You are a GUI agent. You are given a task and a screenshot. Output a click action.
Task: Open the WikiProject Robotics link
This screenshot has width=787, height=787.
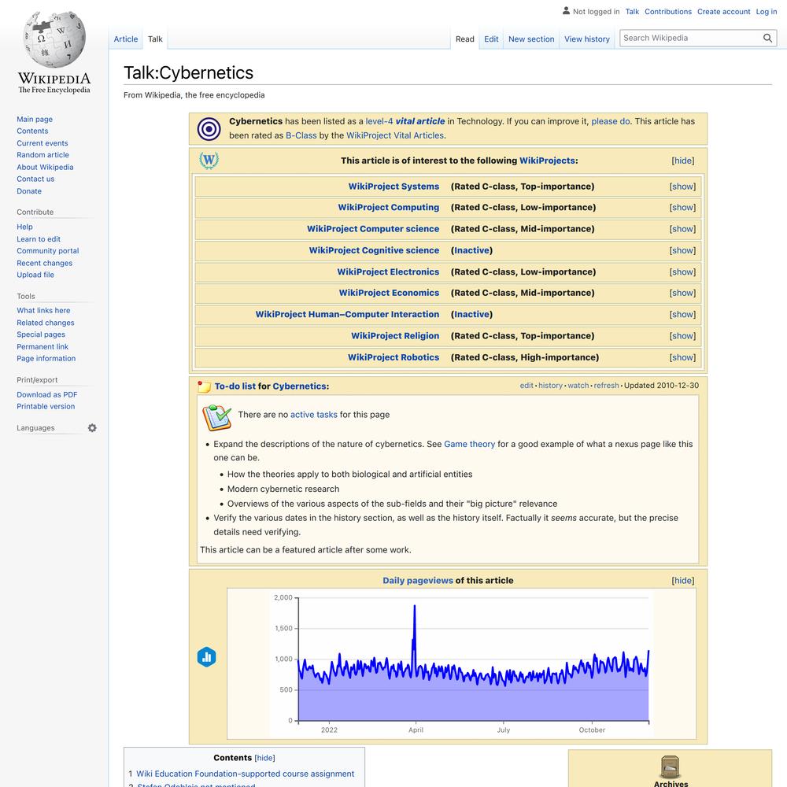pos(393,357)
